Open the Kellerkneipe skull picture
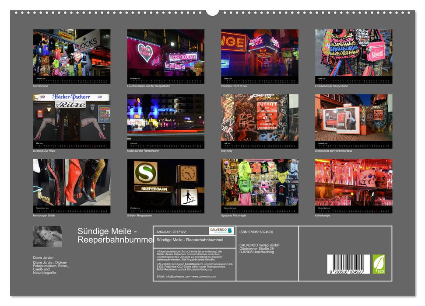Image resolution: width=425 pixels, height=306 pixels. click(354, 183)
